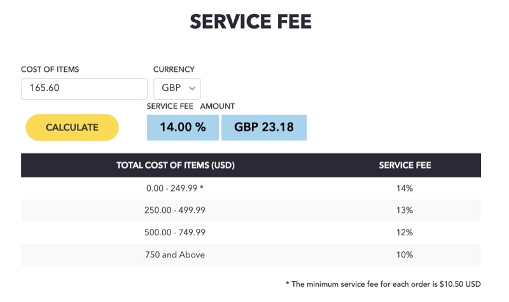Select the 500.00 - 749.99 table row

tap(251, 233)
